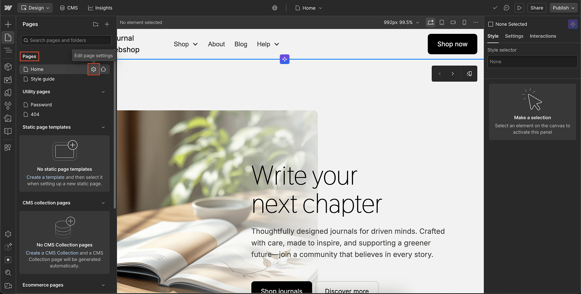Select the tablet breakpoint

[x=442, y=23]
